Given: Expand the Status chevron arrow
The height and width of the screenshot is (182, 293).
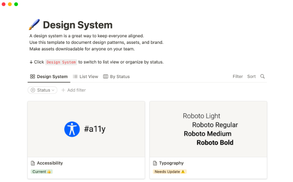Looking at the screenshot, I should [x=53, y=90].
